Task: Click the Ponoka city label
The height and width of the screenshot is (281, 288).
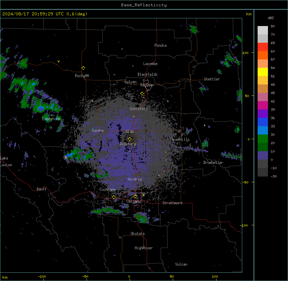Action: coord(160,45)
